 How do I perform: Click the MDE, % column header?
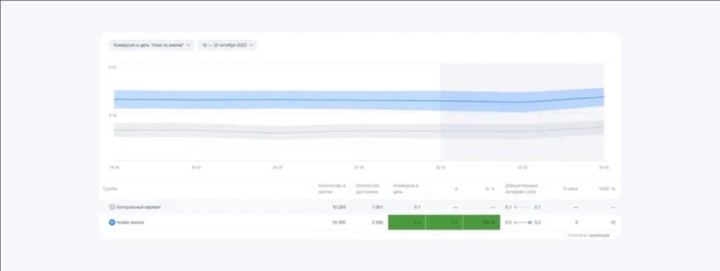coord(607,189)
